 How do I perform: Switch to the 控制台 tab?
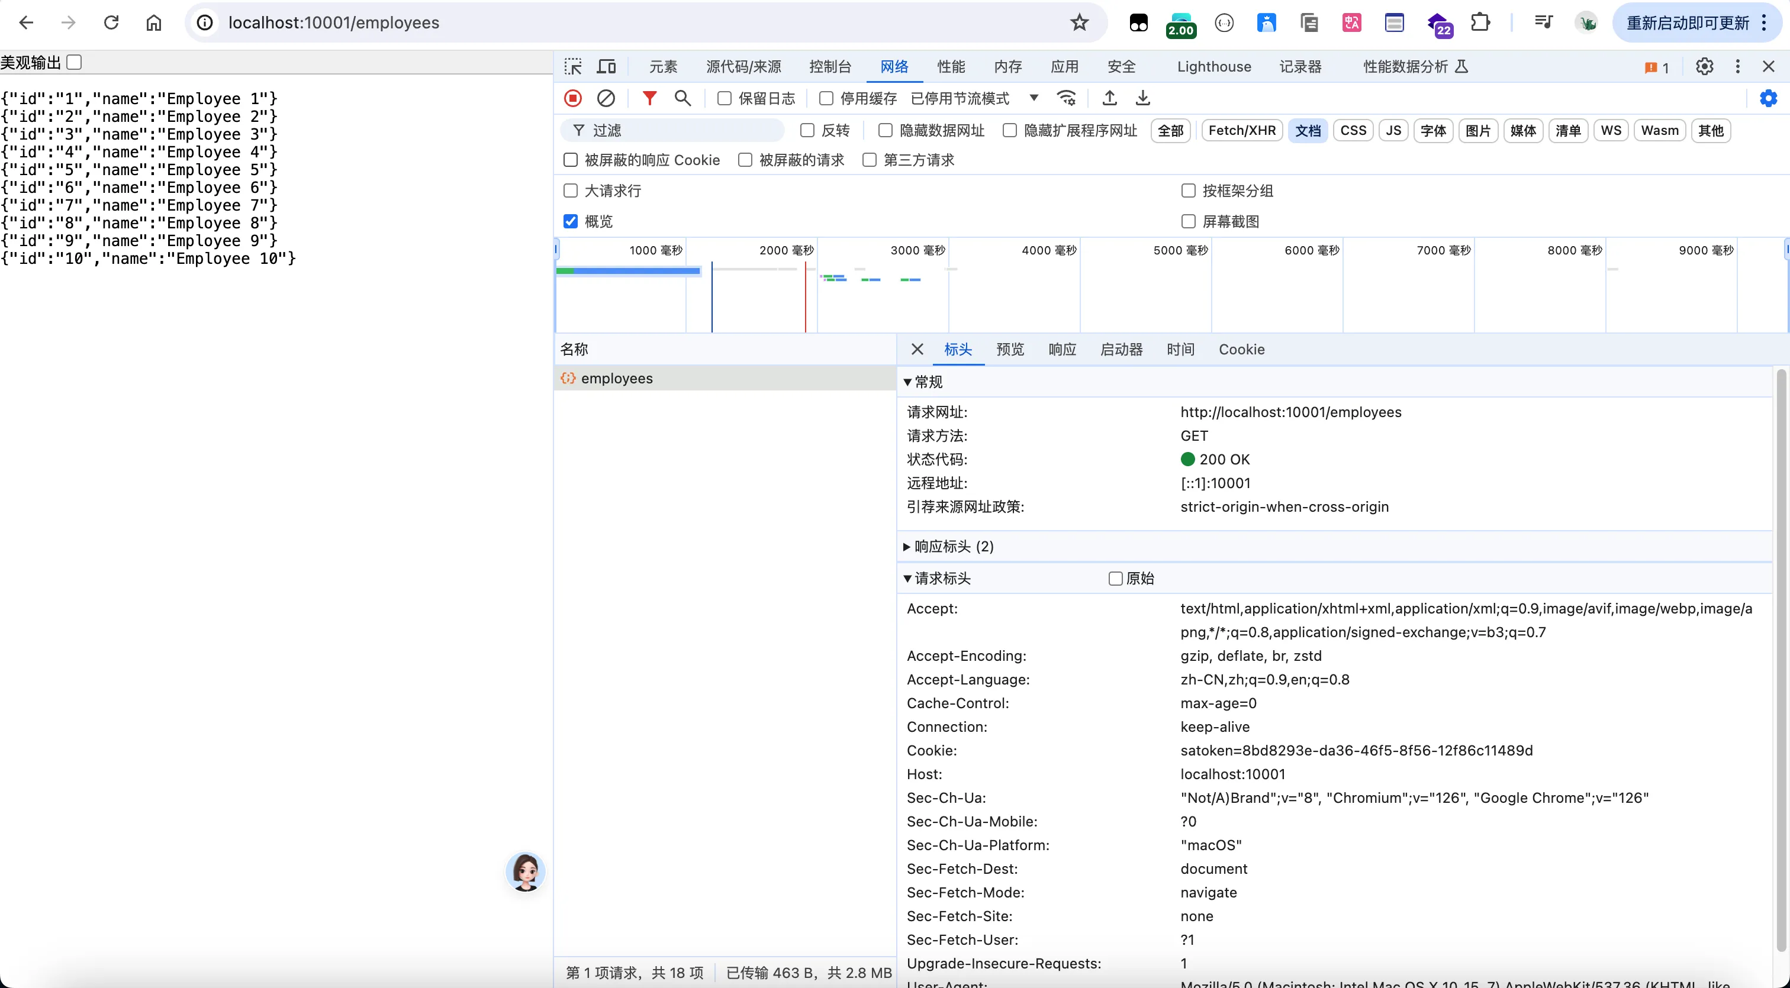830,67
